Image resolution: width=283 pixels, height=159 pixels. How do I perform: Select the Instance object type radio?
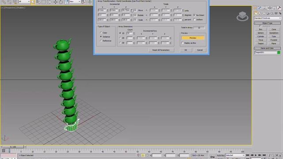click(101, 37)
